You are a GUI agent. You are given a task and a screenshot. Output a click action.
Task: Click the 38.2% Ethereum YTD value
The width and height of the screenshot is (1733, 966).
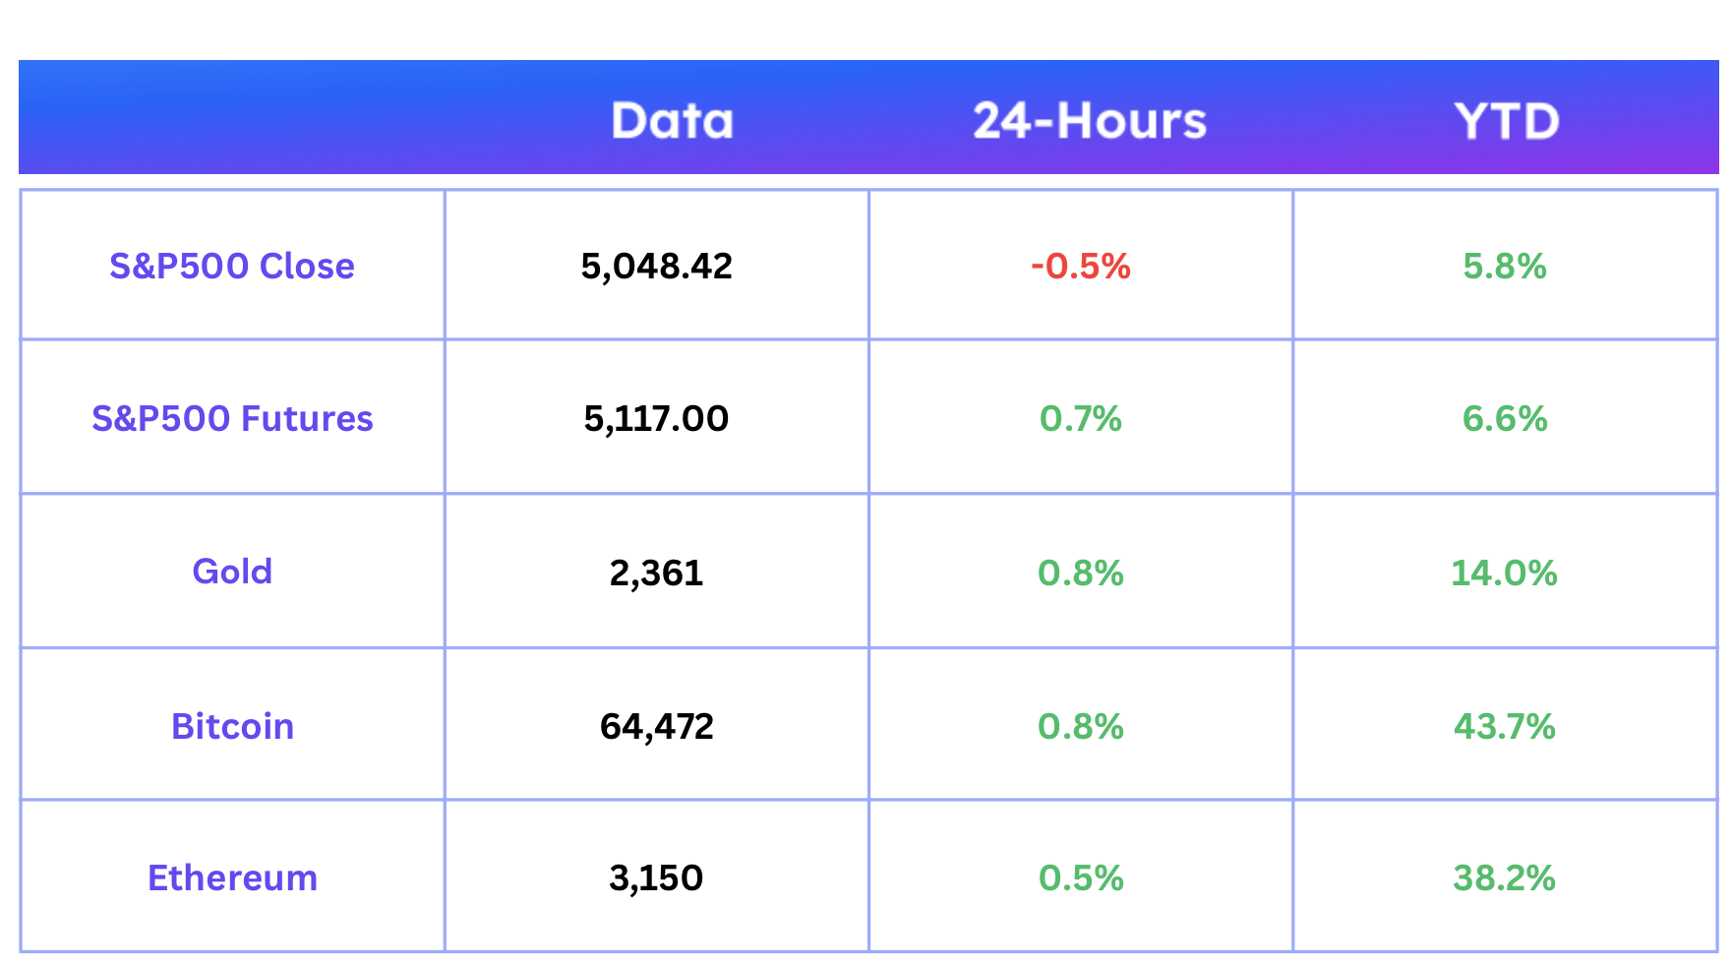click(1505, 878)
